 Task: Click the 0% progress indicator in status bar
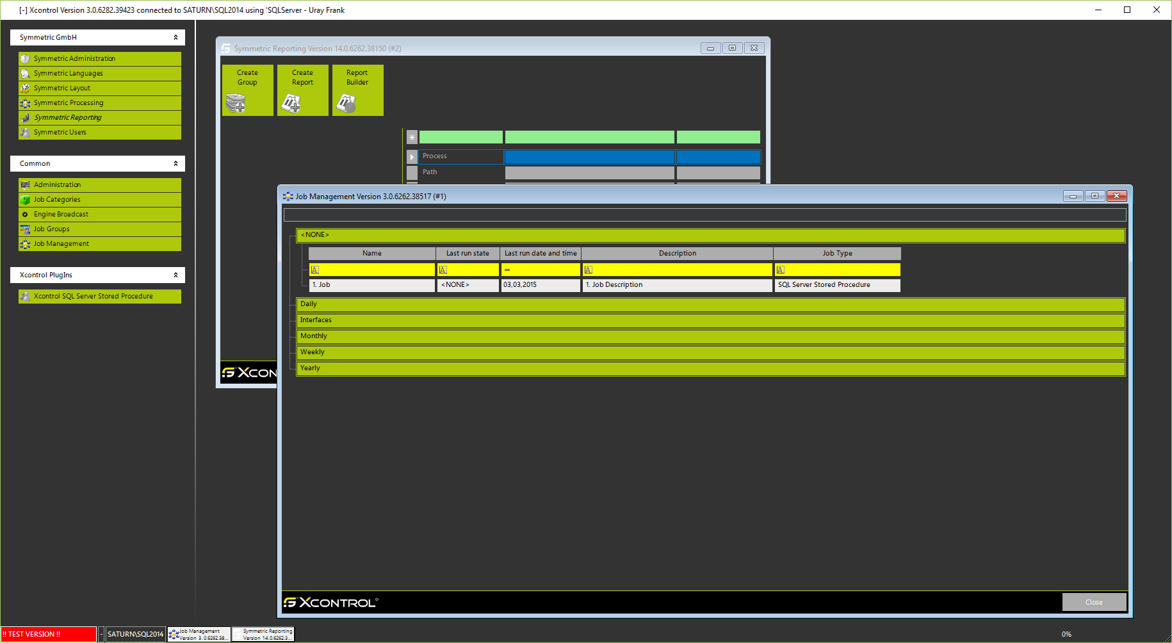point(1066,634)
